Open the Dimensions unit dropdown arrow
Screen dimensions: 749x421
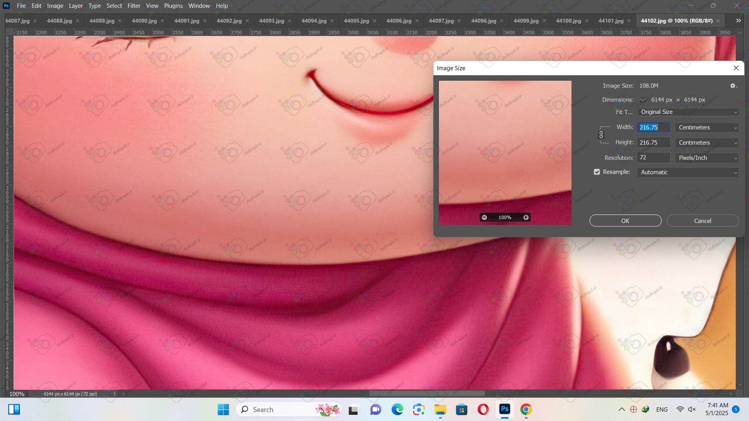coord(643,100)
